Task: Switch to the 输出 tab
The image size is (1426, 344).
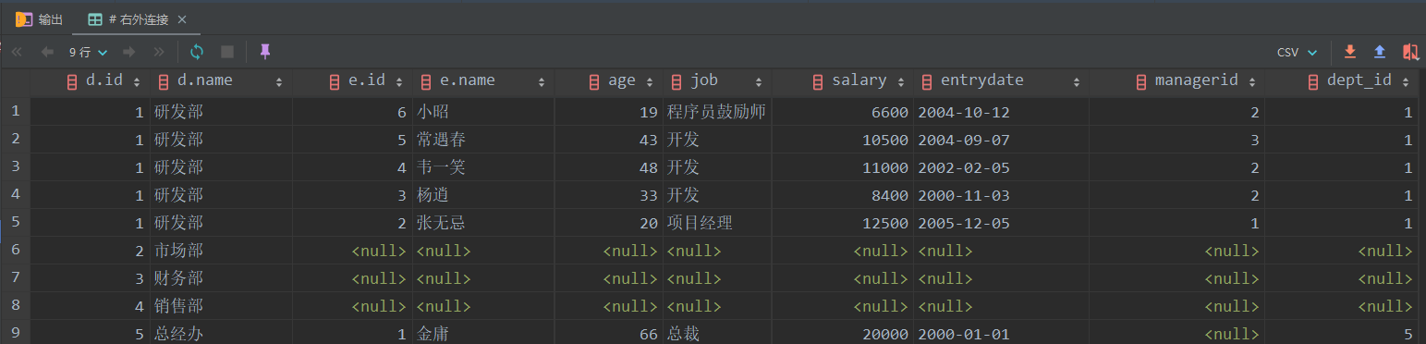Action: click(39, 19)
